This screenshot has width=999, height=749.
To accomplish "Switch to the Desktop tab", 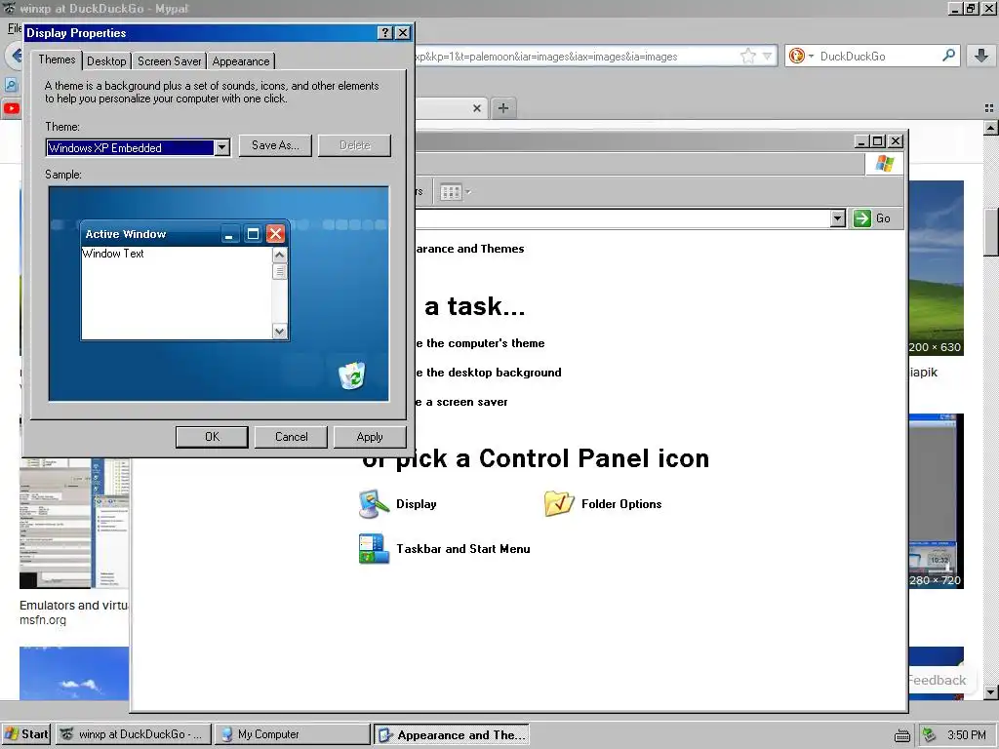I will click(106, 61).
